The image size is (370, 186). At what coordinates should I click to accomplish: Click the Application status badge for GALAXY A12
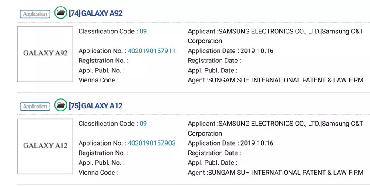click(35, 106)
